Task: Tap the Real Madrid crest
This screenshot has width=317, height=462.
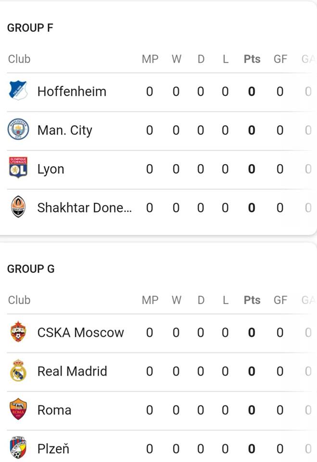Action: point(18,371)
